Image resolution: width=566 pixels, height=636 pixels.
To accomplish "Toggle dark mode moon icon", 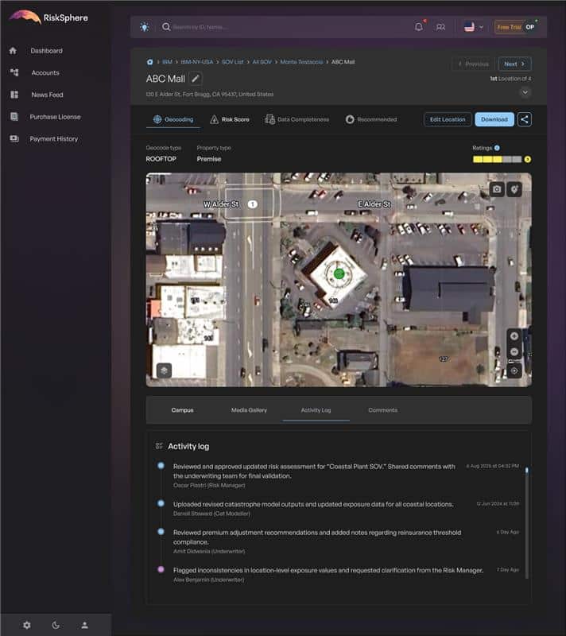I will click(x=56, y=625).
